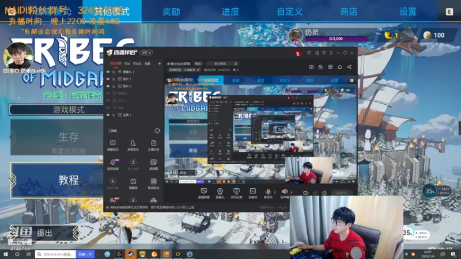Open the share icon in stream header
The height and width of the screenshot is (259, 461).
[349, 67]
